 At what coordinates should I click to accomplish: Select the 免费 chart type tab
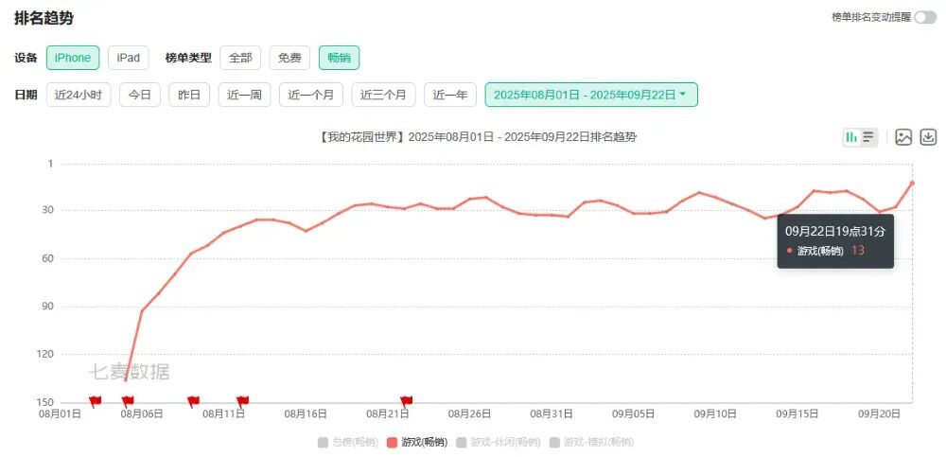289,58
